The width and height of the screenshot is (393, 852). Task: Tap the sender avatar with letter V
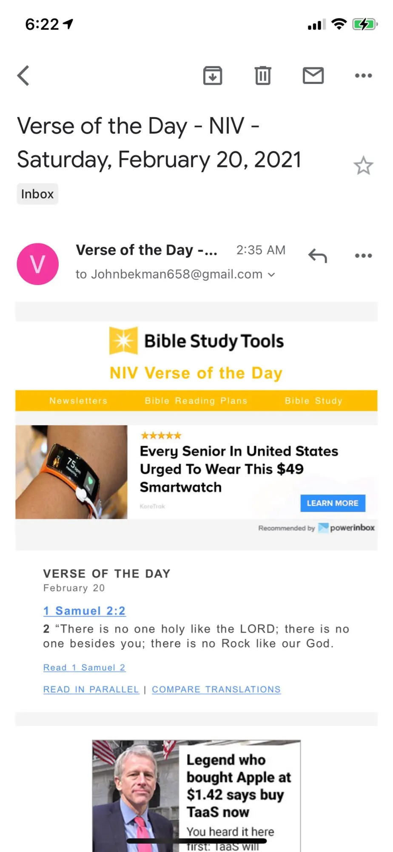click(x=37, y=264)
